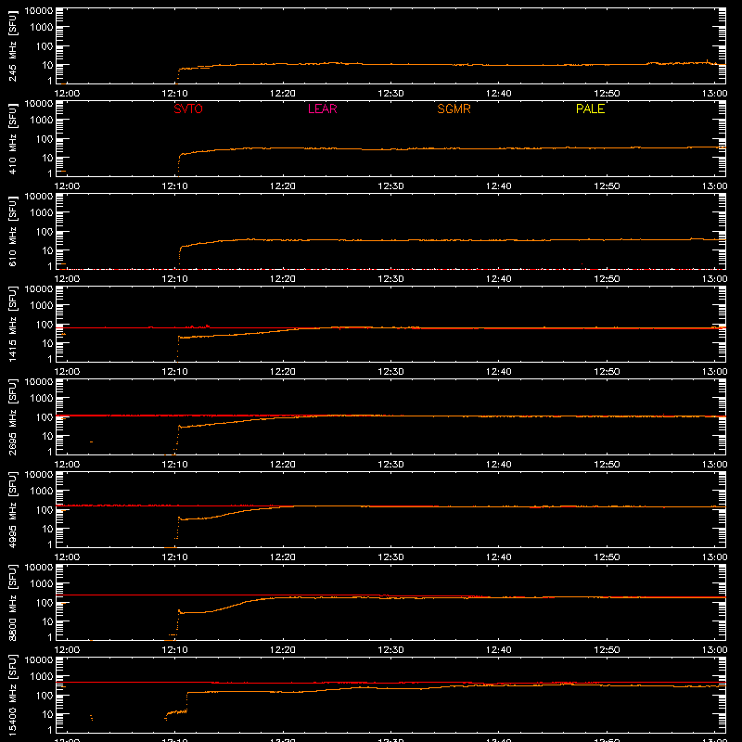The image size is (742, 742).
Task: Click the 1000 tick on 15400 MHz axis
Action: tap(42, 677)
